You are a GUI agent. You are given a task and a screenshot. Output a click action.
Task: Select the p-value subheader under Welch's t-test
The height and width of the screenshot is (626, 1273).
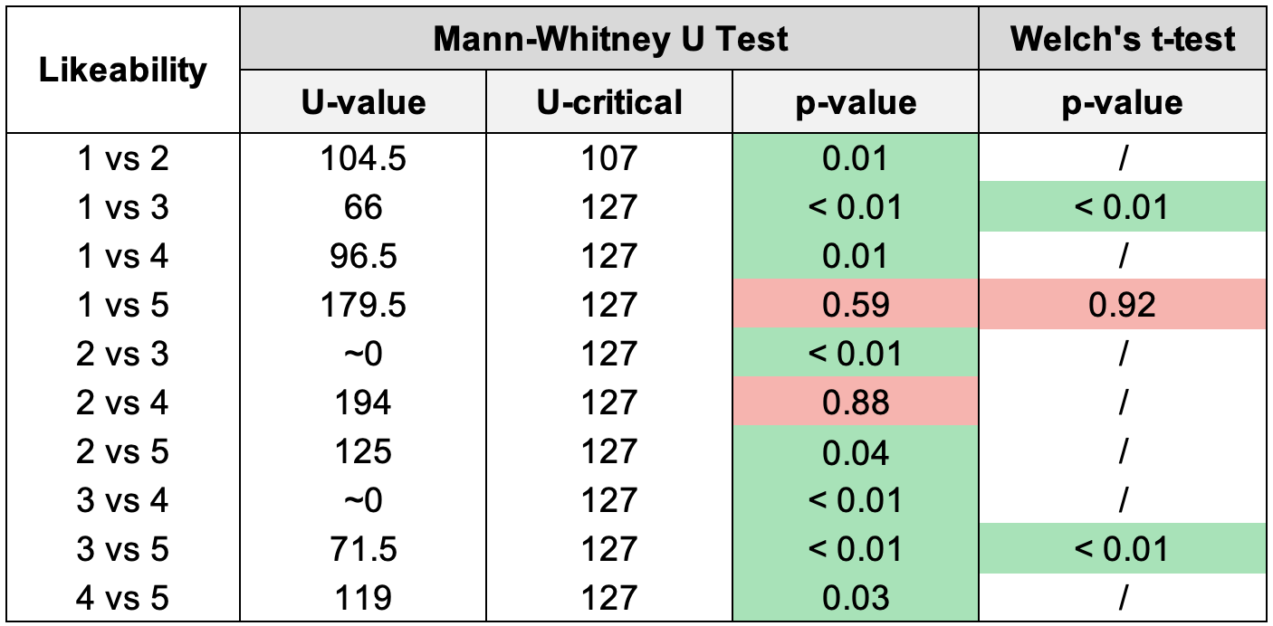tap(1123, 102)
